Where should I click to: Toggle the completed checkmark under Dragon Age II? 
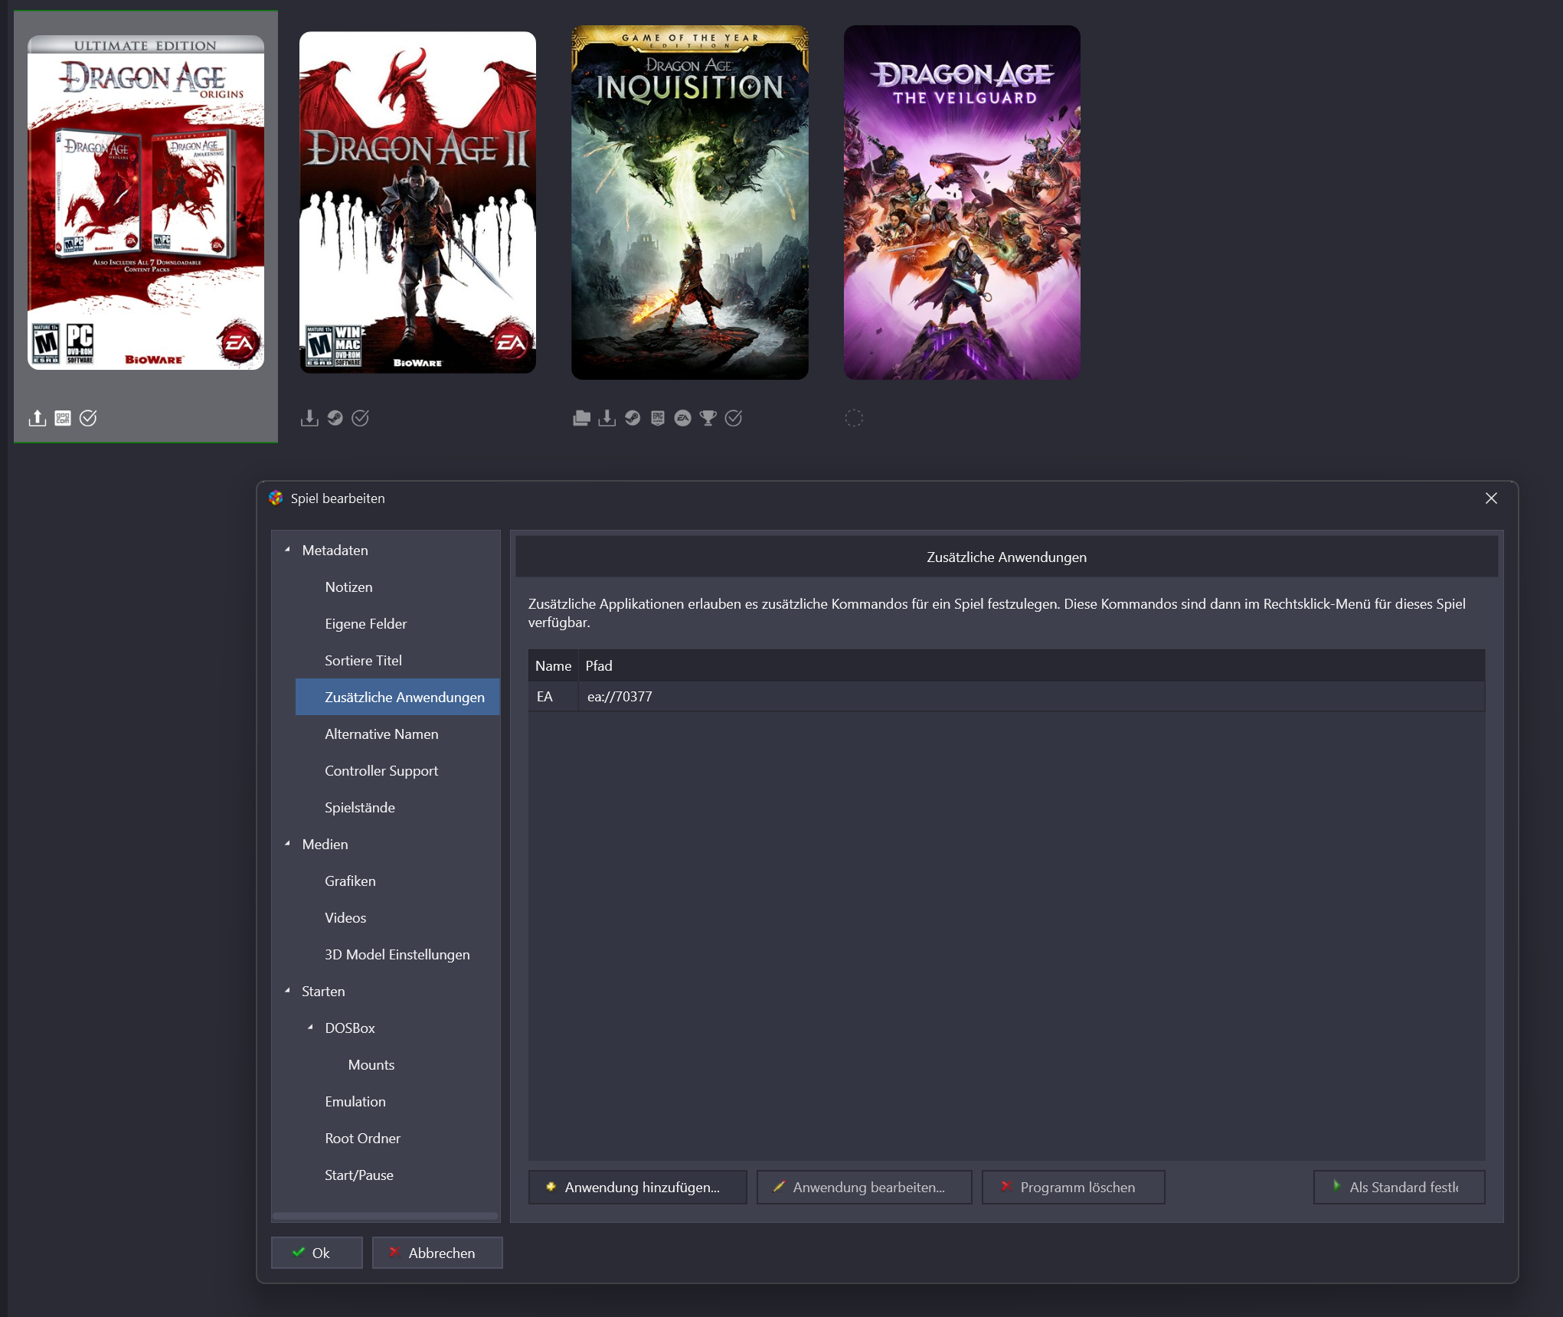[x=360, y=418]
